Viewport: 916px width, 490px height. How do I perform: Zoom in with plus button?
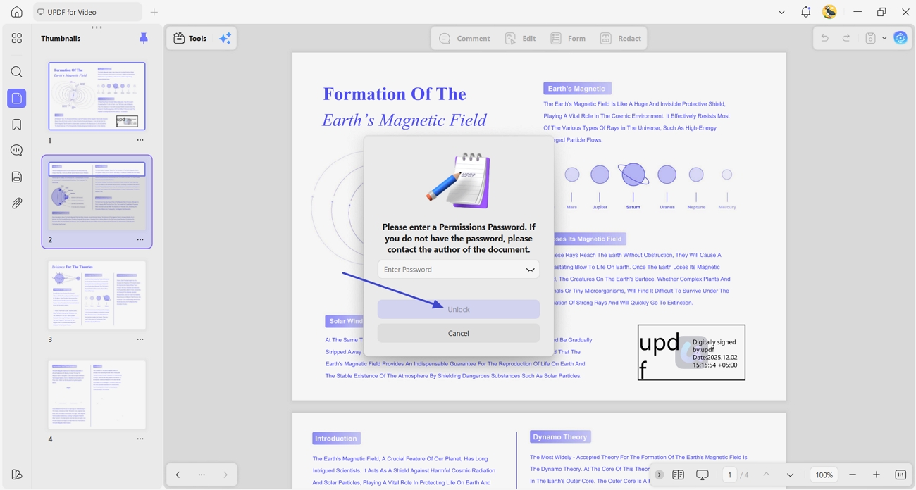click(877, 475)
